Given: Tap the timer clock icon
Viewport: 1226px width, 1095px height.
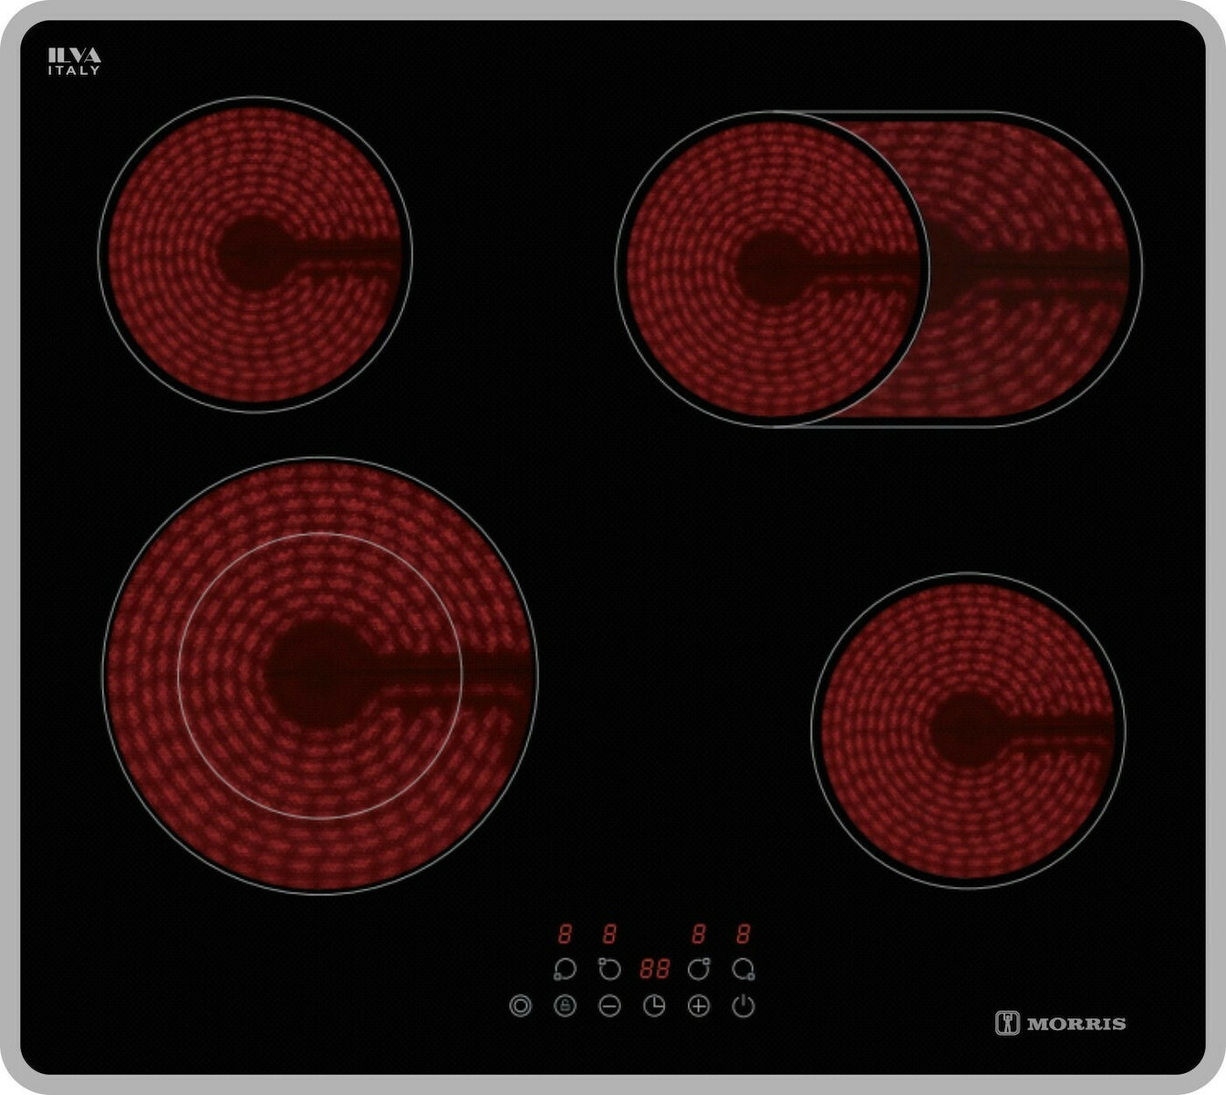Looking at the screenshot, I should (x=654, y=1006).
